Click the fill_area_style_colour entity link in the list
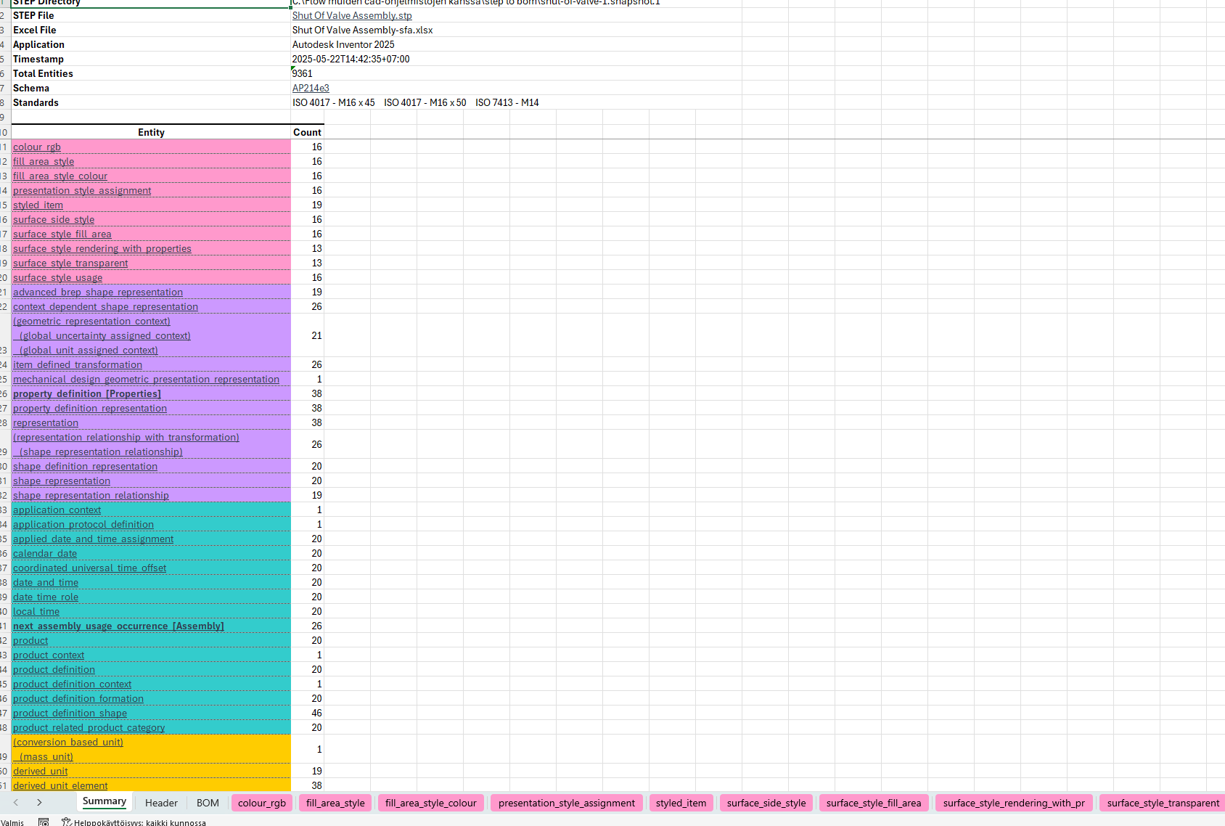This screenshot has height=826, width=1225. point(60,176)
